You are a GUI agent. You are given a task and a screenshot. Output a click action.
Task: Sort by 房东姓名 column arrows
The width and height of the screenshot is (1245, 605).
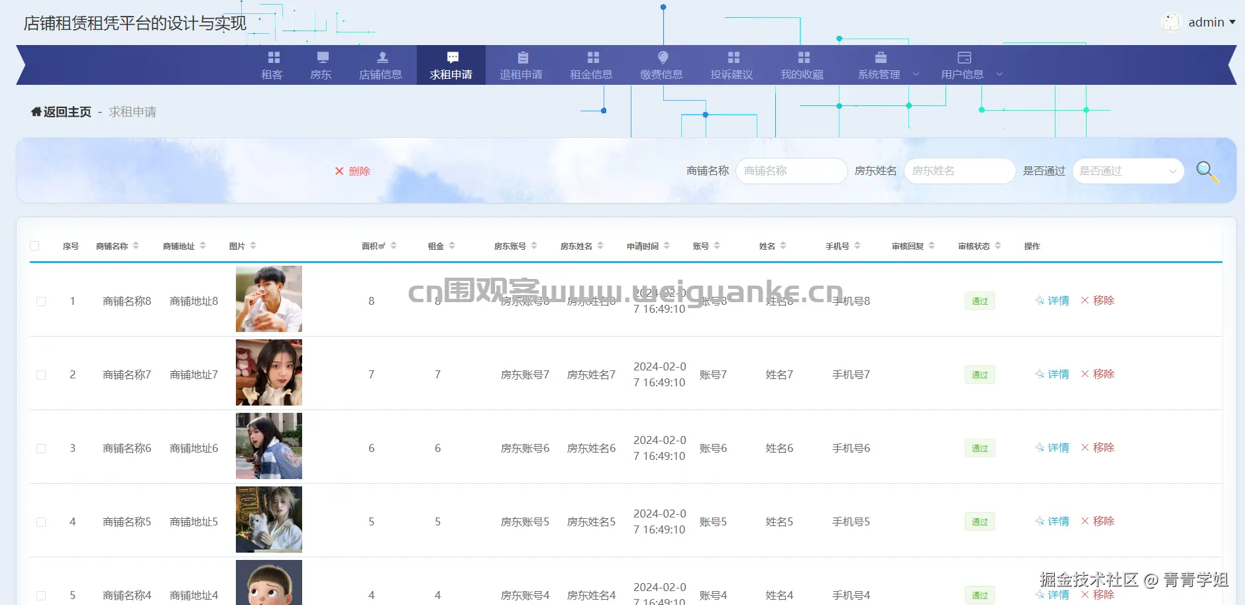[600, 246]
